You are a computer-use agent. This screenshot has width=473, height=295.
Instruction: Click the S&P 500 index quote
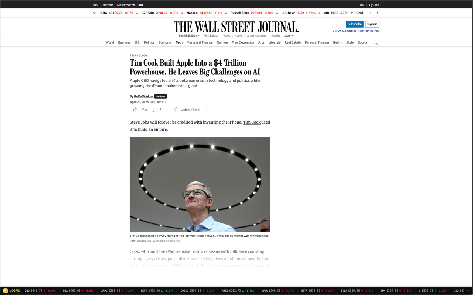pos(163,13)
